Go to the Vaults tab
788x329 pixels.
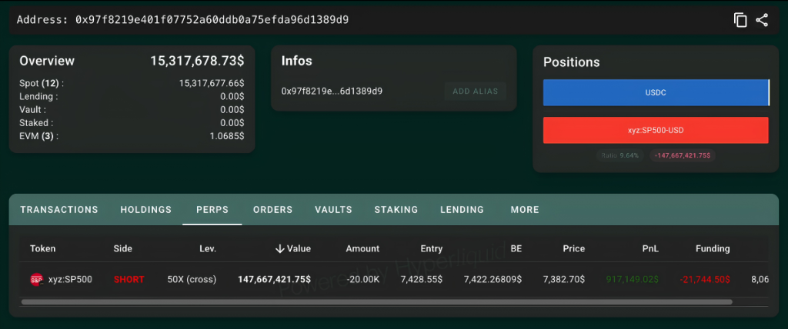(334, 209)
